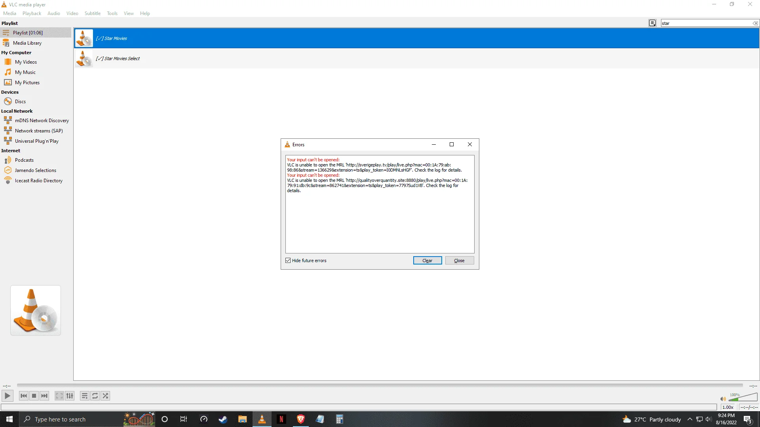The width and height of the screenshot is (760, 427).
Task: Go to previous media track
Action: click(x=24, y=396)
